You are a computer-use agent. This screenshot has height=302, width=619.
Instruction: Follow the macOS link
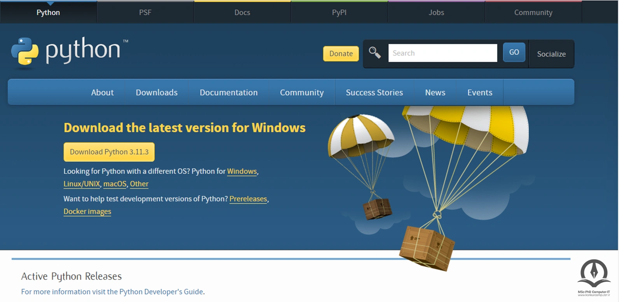pos(115,184)
